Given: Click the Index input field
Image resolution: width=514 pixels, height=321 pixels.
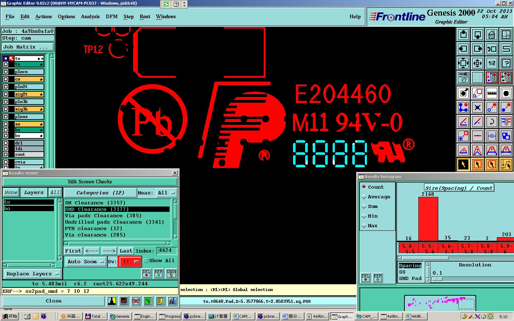Looking at the screenshot, I should click(x=167, y=250).
